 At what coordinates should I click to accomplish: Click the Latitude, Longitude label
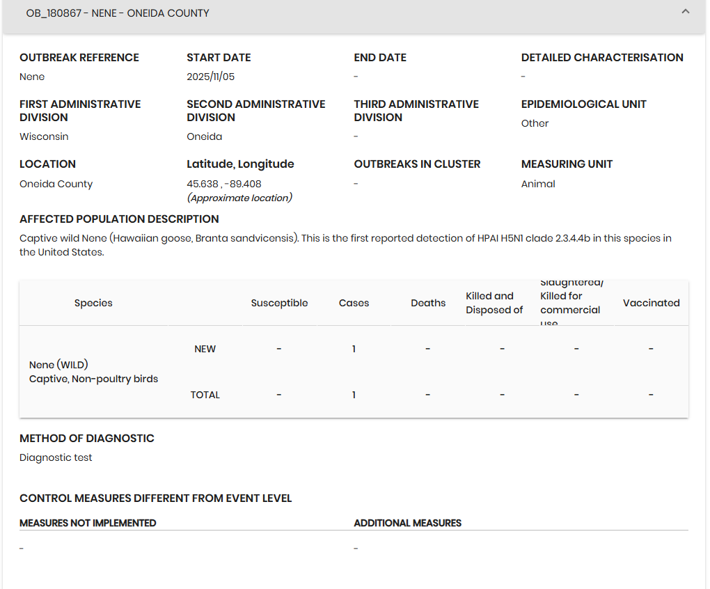tap(240, 164)
